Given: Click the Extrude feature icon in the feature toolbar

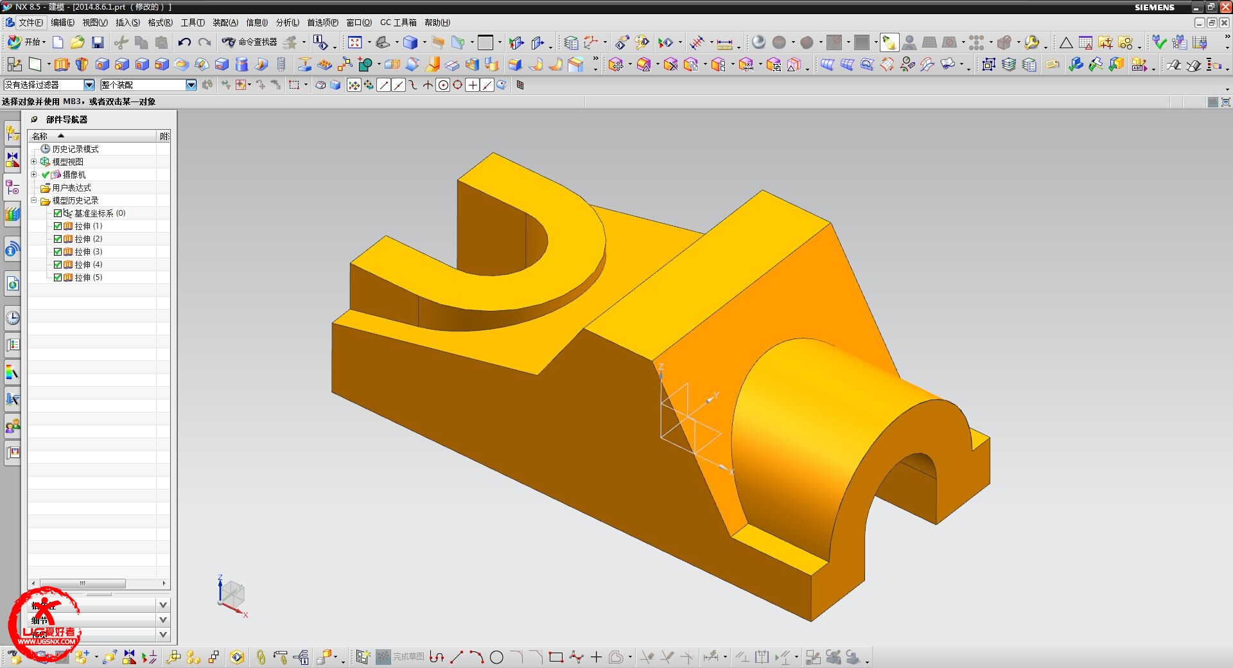Looking at the screenshot, I should click(x=62, y=64).
